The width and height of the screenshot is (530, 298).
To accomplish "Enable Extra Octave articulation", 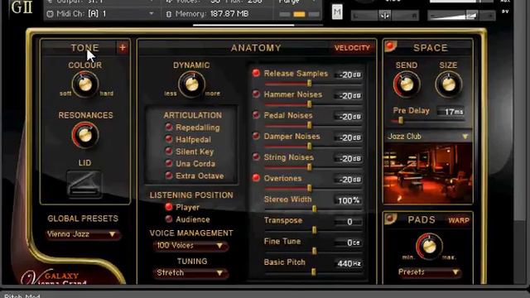I will coord(169,175).
